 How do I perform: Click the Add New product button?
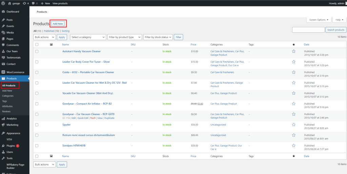[58, 24]
